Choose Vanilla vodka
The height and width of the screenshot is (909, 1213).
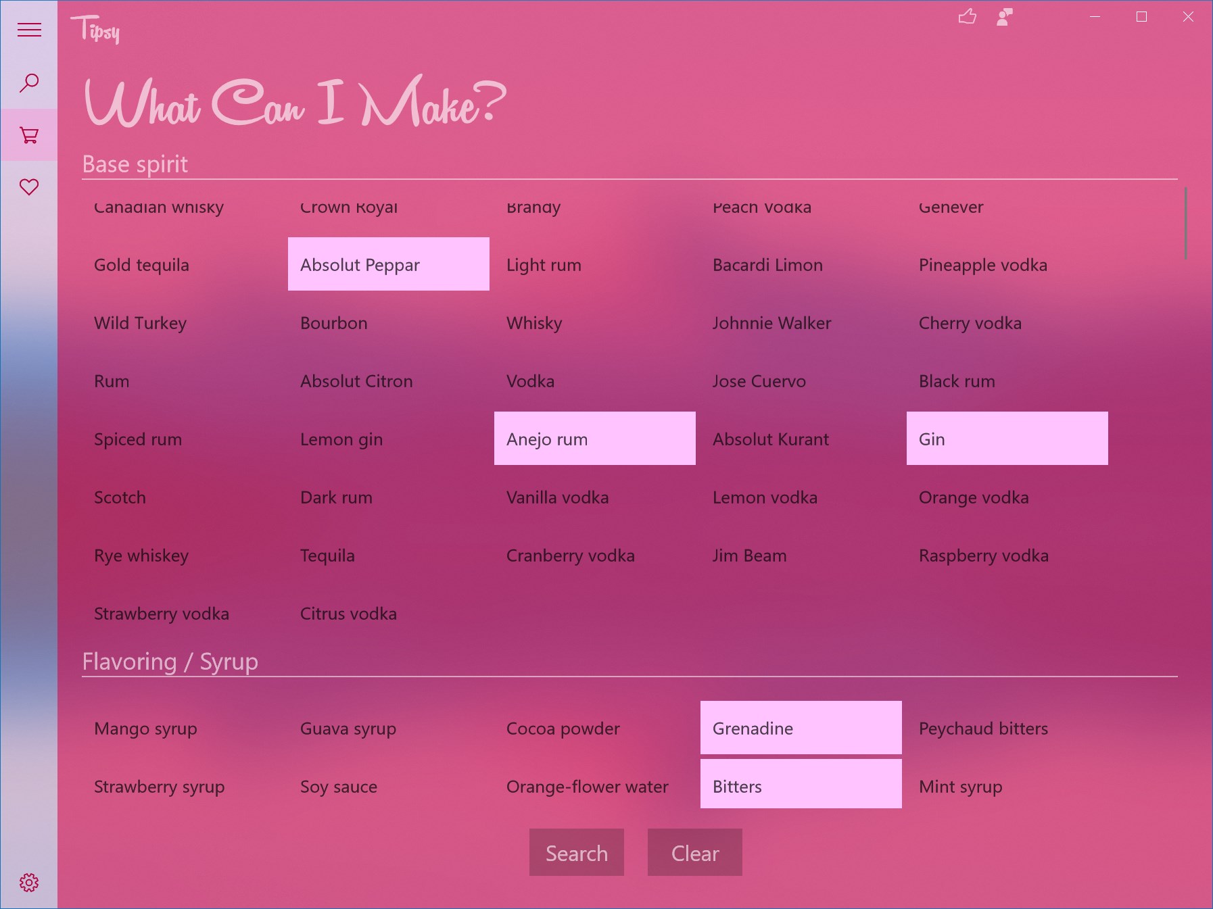(595, 497)
